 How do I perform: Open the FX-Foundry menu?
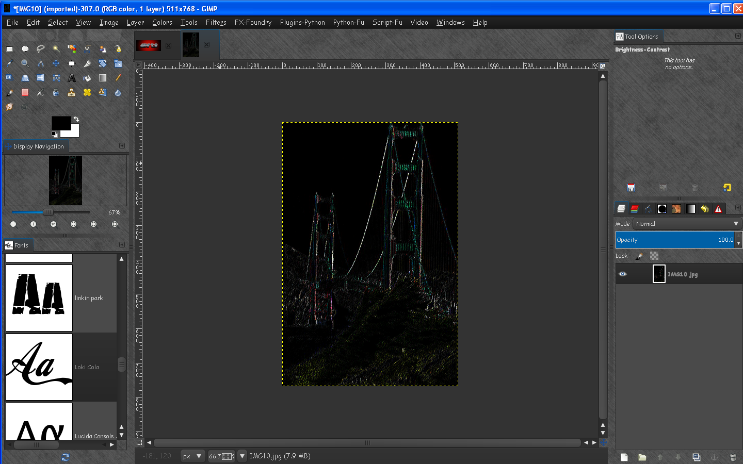pos(253,22)
